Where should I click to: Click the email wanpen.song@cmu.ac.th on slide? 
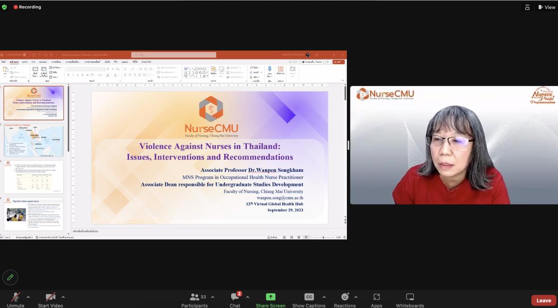(x=280, y=197)
